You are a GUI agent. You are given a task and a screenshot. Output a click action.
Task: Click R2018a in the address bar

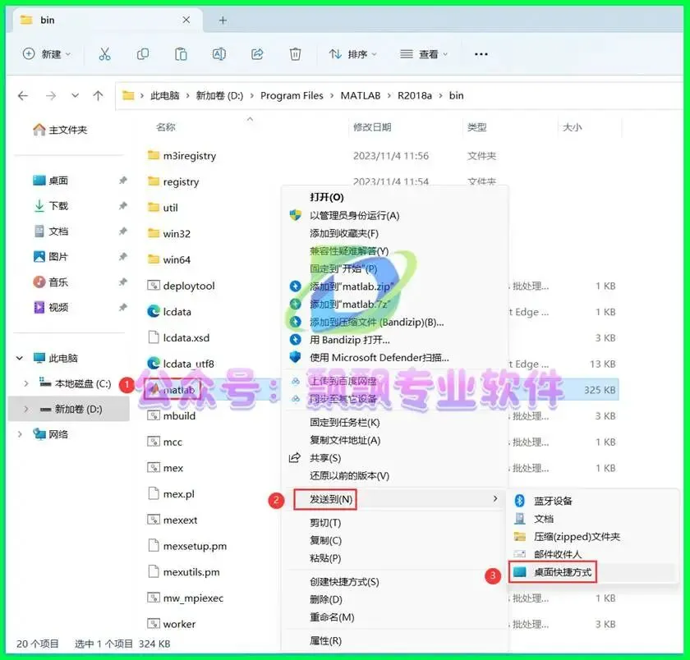[x=415, y=95]
